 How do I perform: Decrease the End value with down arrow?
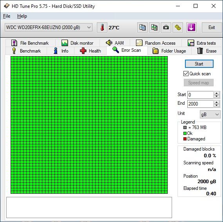(x=216, y=105)
